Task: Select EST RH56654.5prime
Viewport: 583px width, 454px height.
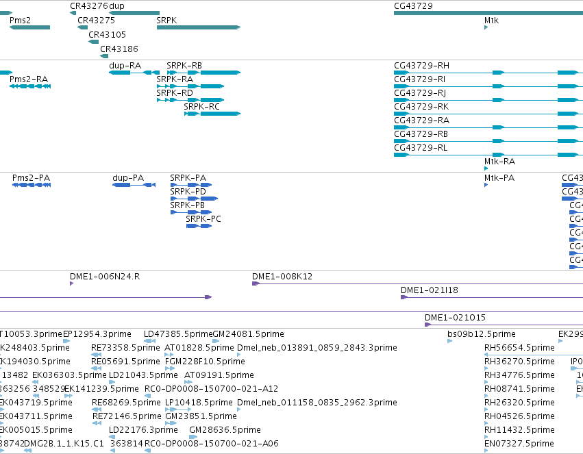Action: (534, 355)
